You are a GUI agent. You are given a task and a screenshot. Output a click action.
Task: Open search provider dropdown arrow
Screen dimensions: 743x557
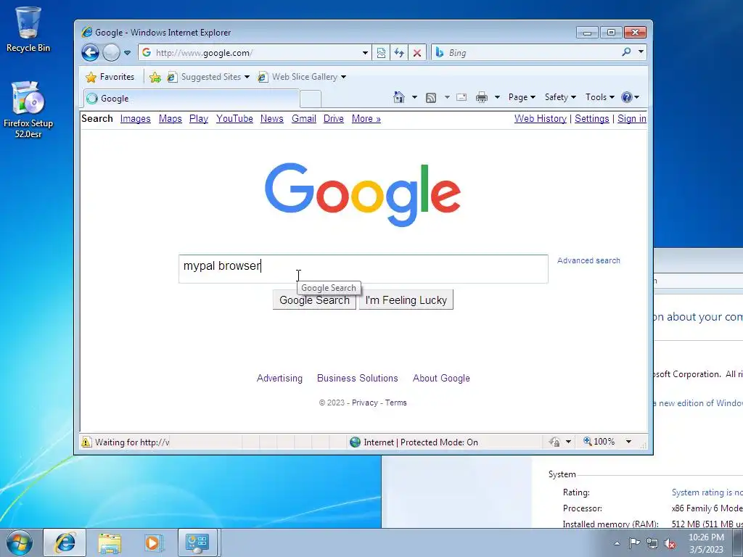tap(641, 52)
